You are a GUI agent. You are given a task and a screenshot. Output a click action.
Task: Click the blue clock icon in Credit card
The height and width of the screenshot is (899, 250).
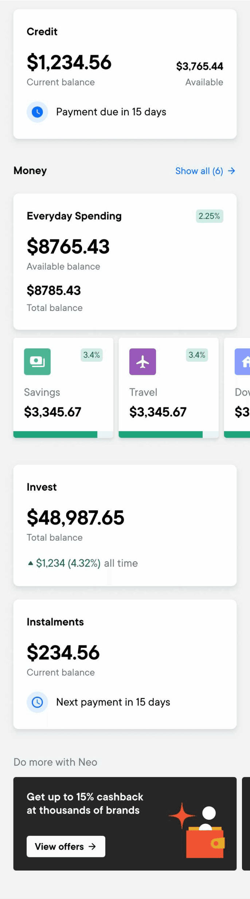tap(37, 112)
